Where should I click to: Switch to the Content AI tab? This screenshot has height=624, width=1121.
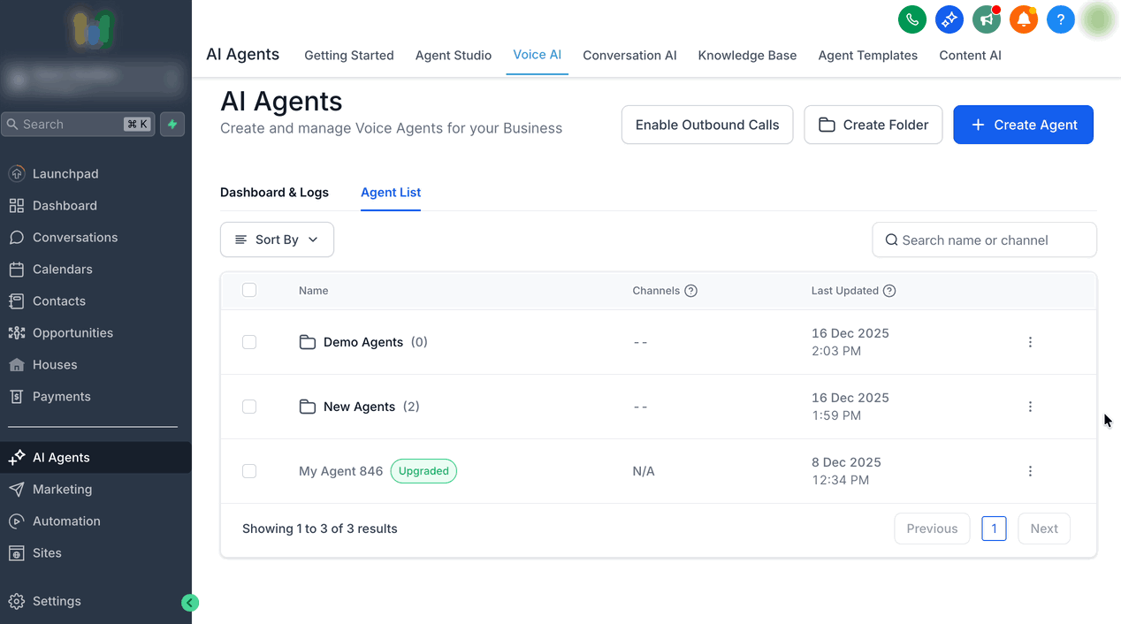tap(971, 55)
